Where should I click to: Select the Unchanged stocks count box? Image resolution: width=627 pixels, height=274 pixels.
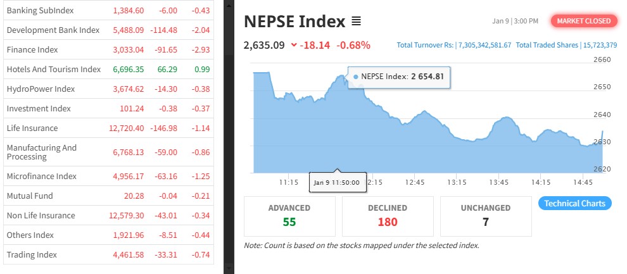point(486,215)
